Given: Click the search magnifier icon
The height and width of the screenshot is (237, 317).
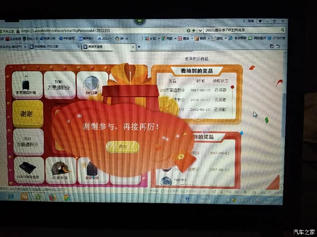Looking at the screenshot, I should pyautogui.click(x=283, y=30).
